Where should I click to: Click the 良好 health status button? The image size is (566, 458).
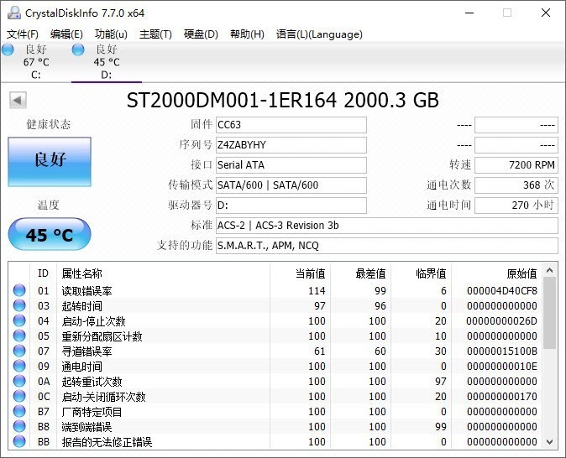50,162
